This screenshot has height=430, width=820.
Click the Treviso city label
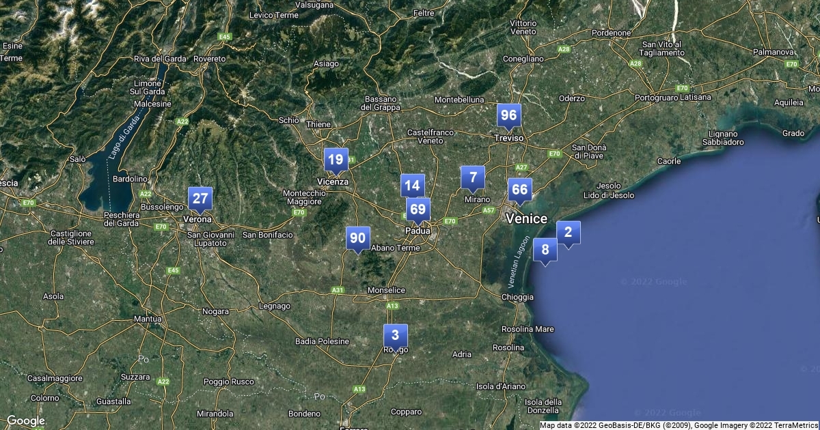pos(508,138)
